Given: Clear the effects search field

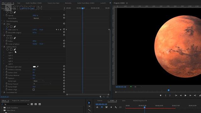Looking at the screenshot, I should [28, 104].
